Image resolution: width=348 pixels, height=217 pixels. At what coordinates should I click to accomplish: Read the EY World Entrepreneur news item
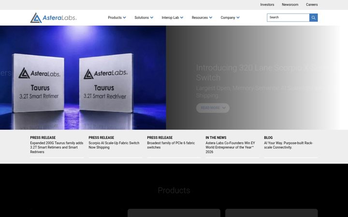231,147
